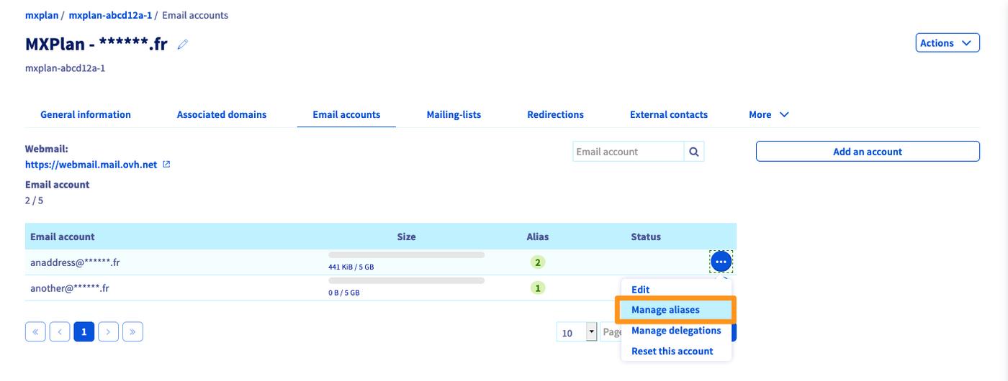Open the external link icon next to webmail URL
Viewport: 1008px width, 381px height.
(166, 165)
